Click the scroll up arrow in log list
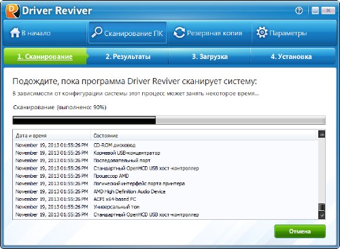Viewport: 340px width, 249px height. (x=322, y=134)
